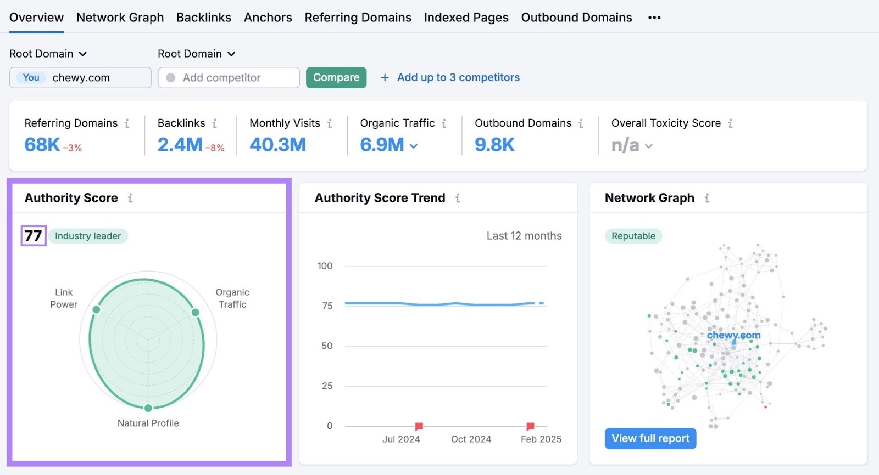Image resolution: width=879 pixels, height=475 pixels.
Task: Click View full report button
Action: click(x=650, y=438)
